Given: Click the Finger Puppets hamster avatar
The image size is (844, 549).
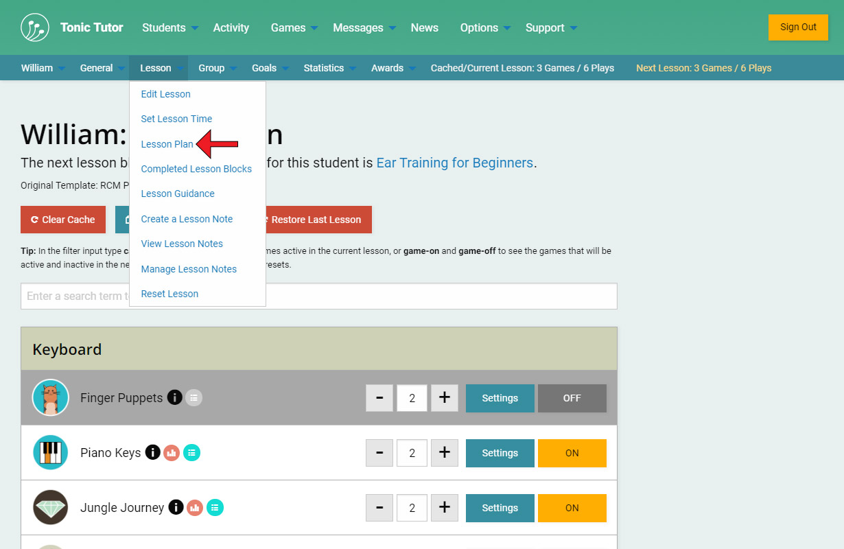Looking at the screenshot, I should pyautogui.click(x=51, y=398).
